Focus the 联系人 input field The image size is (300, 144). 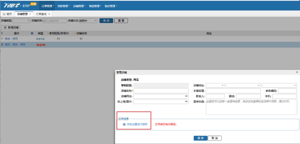[215, 96]
